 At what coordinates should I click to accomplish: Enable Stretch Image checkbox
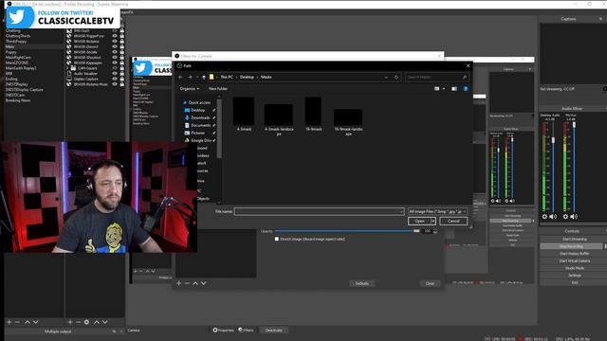point(277,239)
